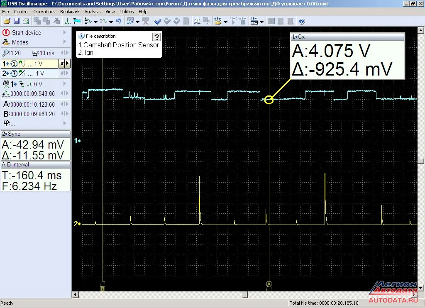This screenshot has height=308, width=425.
Task: Expand channel 1 settings black arrow
Action: [68, 64]
